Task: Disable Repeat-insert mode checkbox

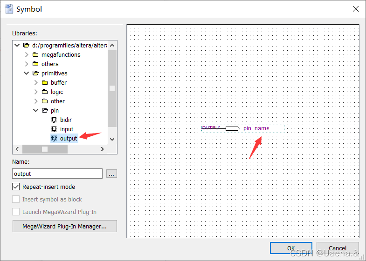Action: [x=16, y=187]
